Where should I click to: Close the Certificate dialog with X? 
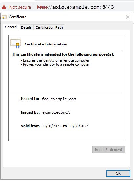click(128, 17)
